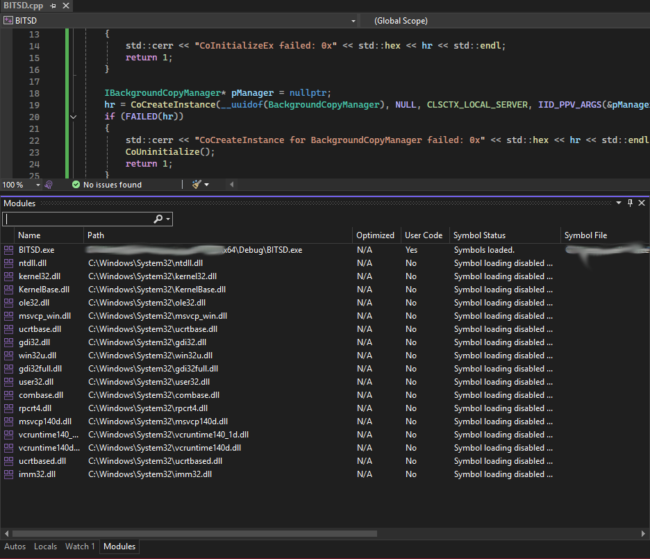Click the editor horizontal scroll left arrow
Screen dimensions: 650x559
pyautogui.click(x=232, y=185)
